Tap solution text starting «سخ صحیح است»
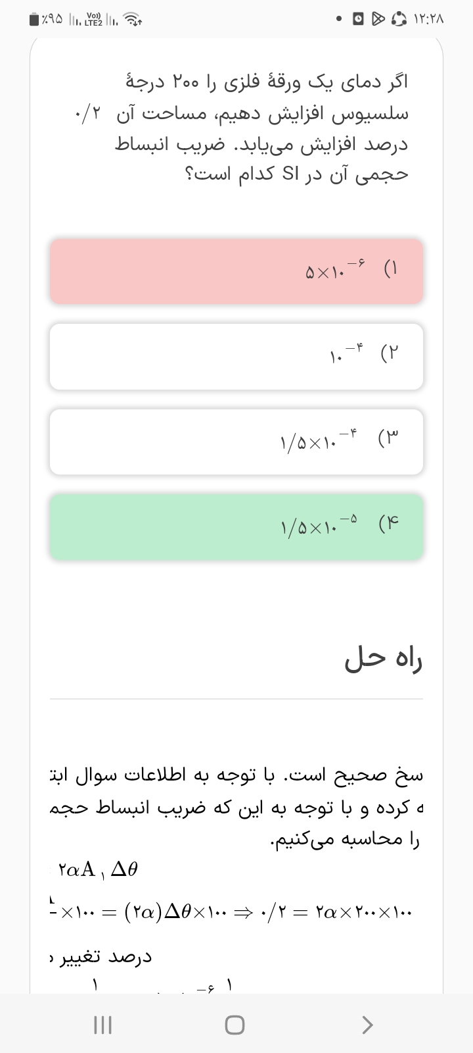 tap(236, 808)
